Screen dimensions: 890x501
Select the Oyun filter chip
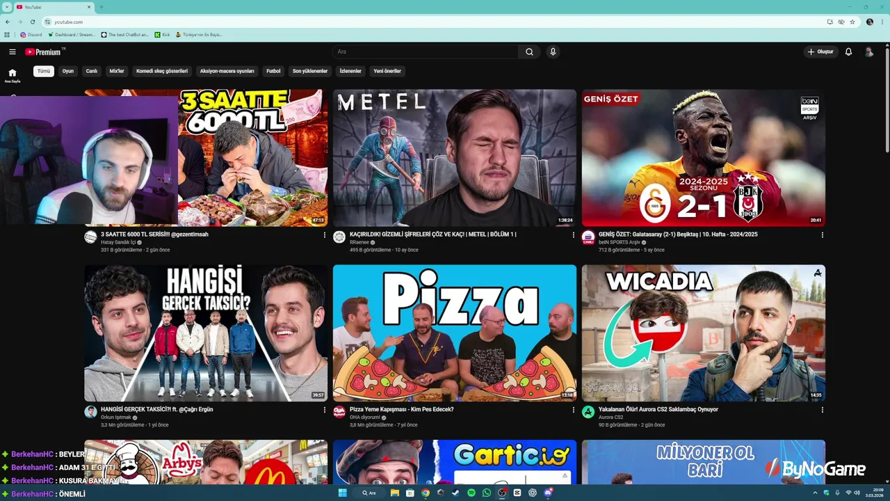click(x=67, y=71)
